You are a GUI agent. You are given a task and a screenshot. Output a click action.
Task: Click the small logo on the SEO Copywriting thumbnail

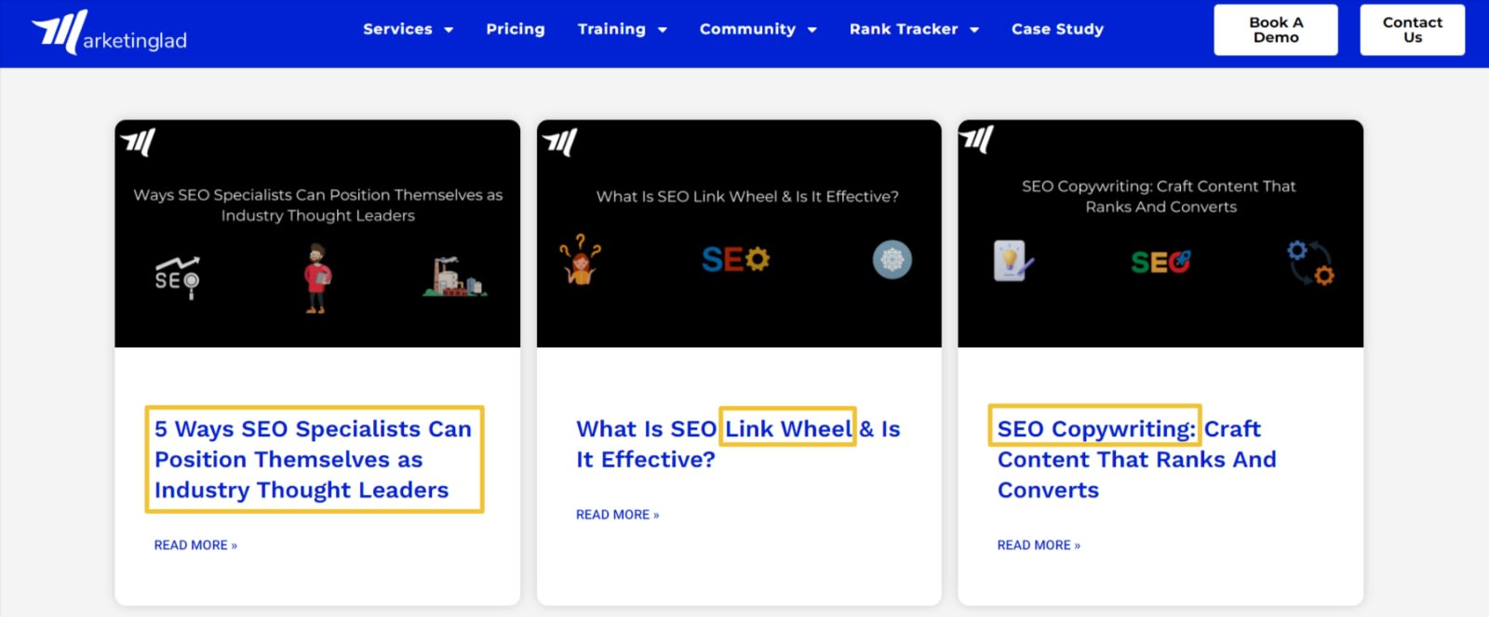coord(976,140)
